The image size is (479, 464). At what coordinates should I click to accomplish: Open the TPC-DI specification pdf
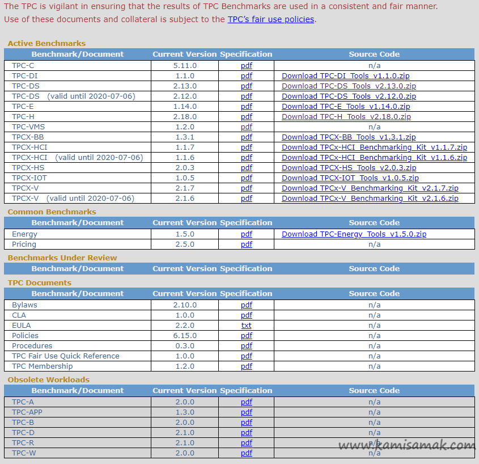[246, 76]
